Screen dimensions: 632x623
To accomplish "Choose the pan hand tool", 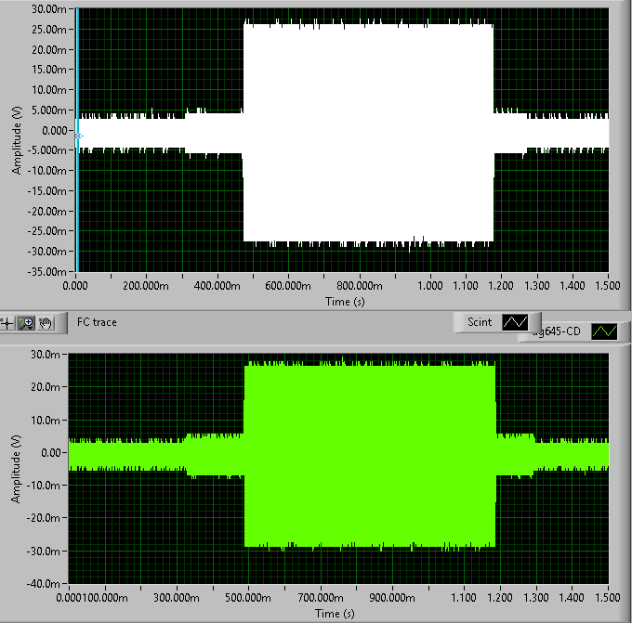I will pyautogui.click(x=46, y=323).
